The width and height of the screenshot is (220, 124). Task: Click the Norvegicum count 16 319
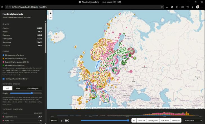(x=39, y=39)
